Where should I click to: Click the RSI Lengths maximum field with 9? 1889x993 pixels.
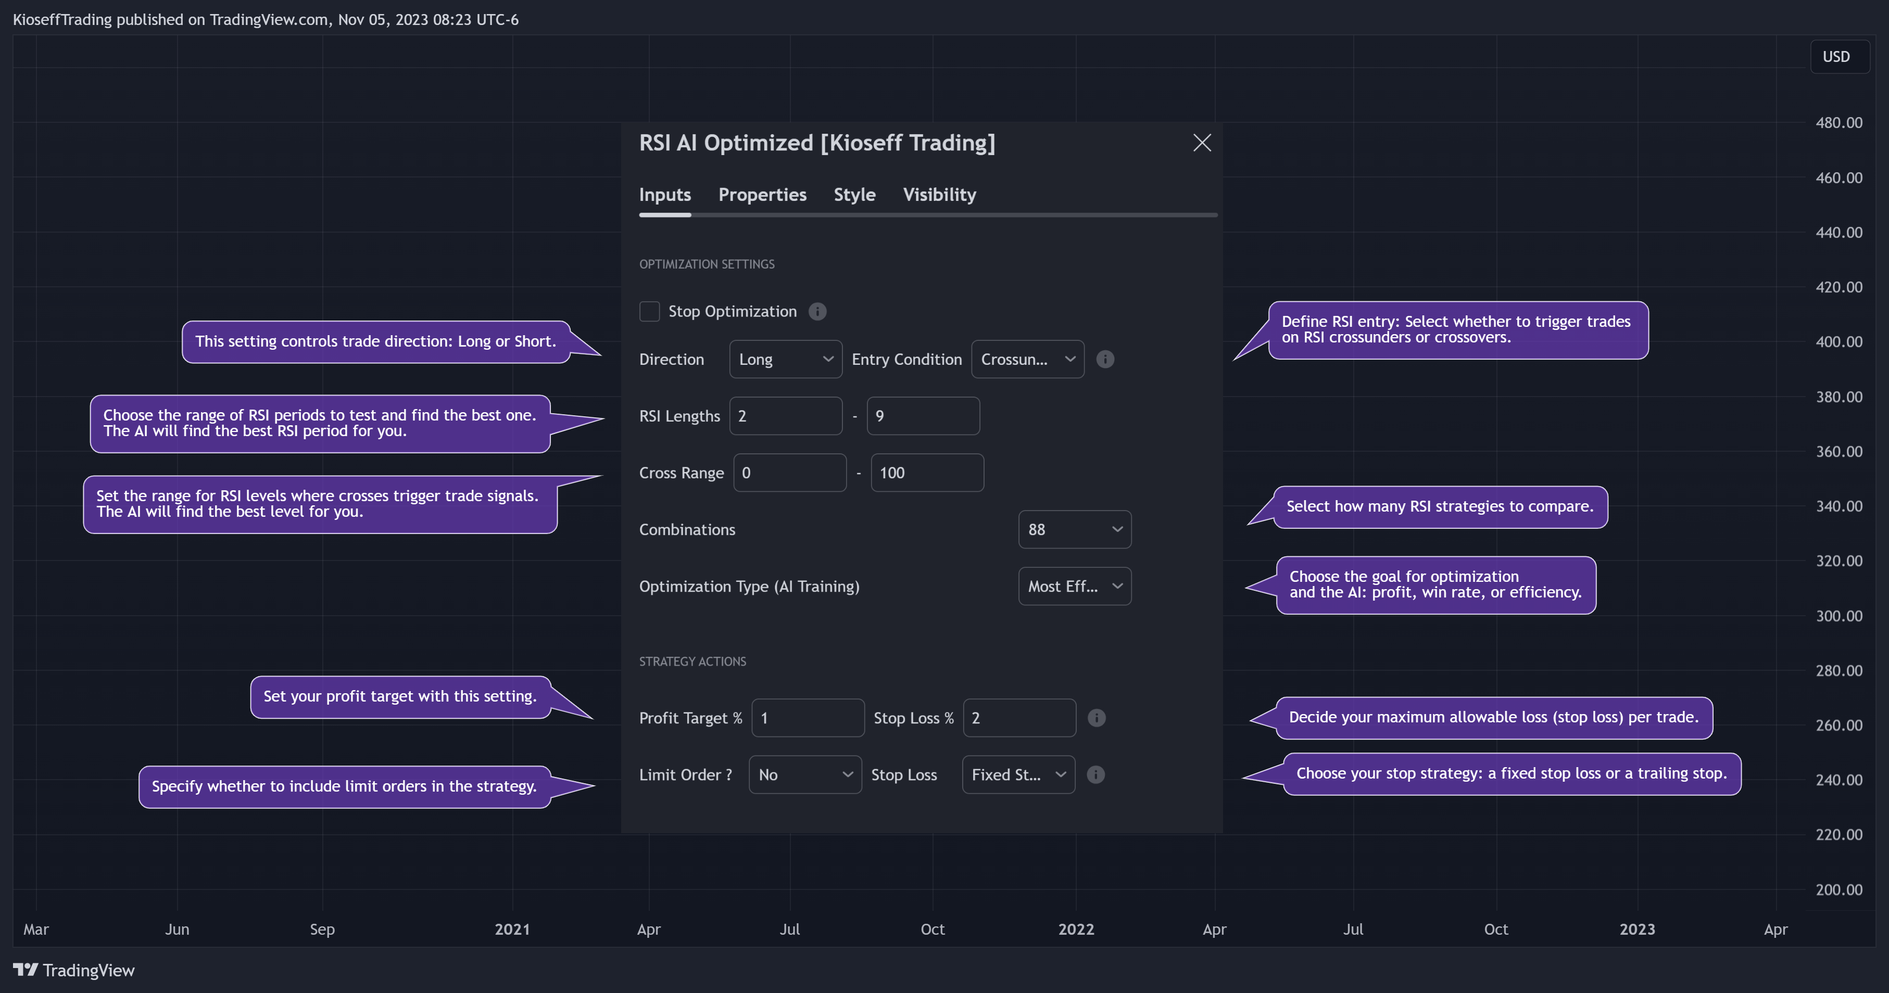923,416
